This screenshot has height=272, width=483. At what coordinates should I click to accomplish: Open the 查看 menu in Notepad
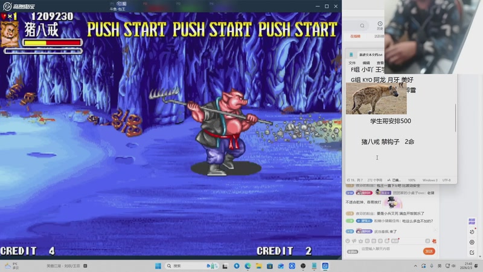pyautogui.click(x=380, y=63)
